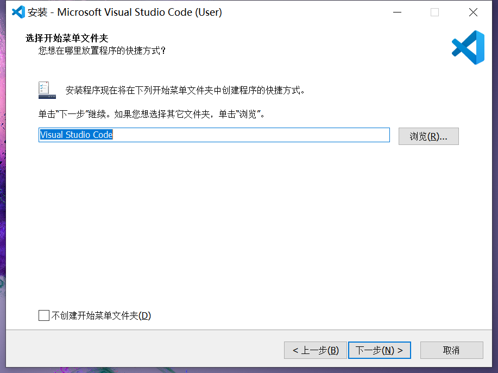This screenshot has width=498, height=373.
Task: Close the installer window with the X
Action: click(x=472, y=11)
